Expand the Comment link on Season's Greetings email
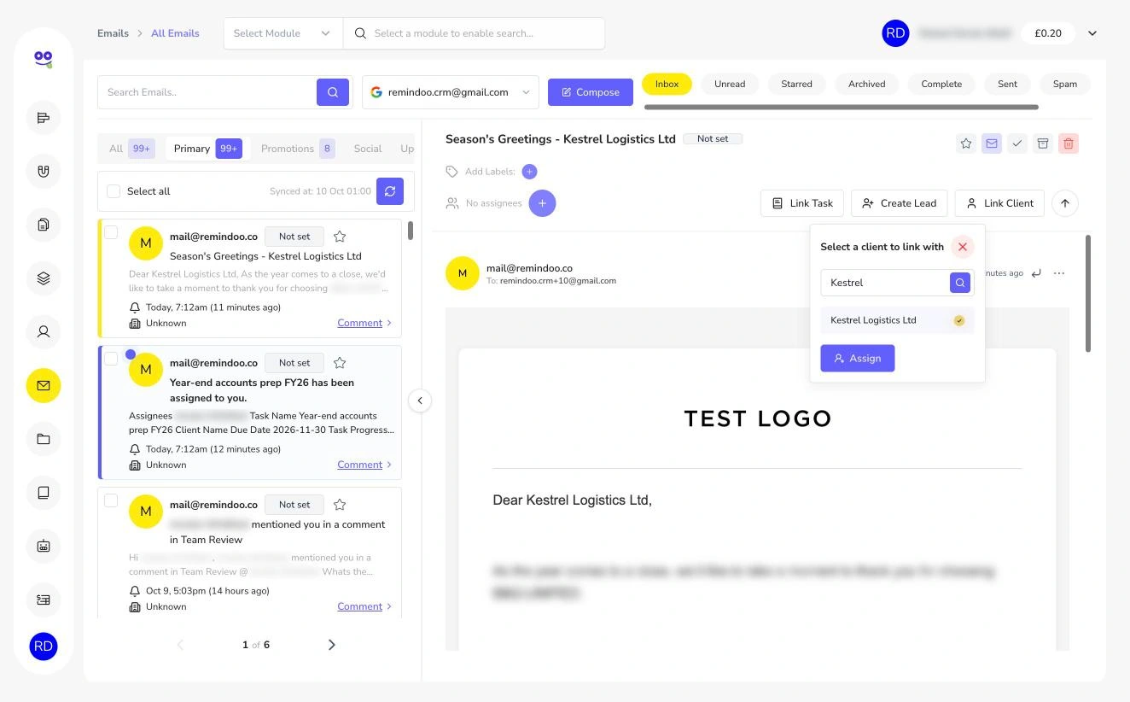The image size is (1130, 702). [x=364, y=323]
